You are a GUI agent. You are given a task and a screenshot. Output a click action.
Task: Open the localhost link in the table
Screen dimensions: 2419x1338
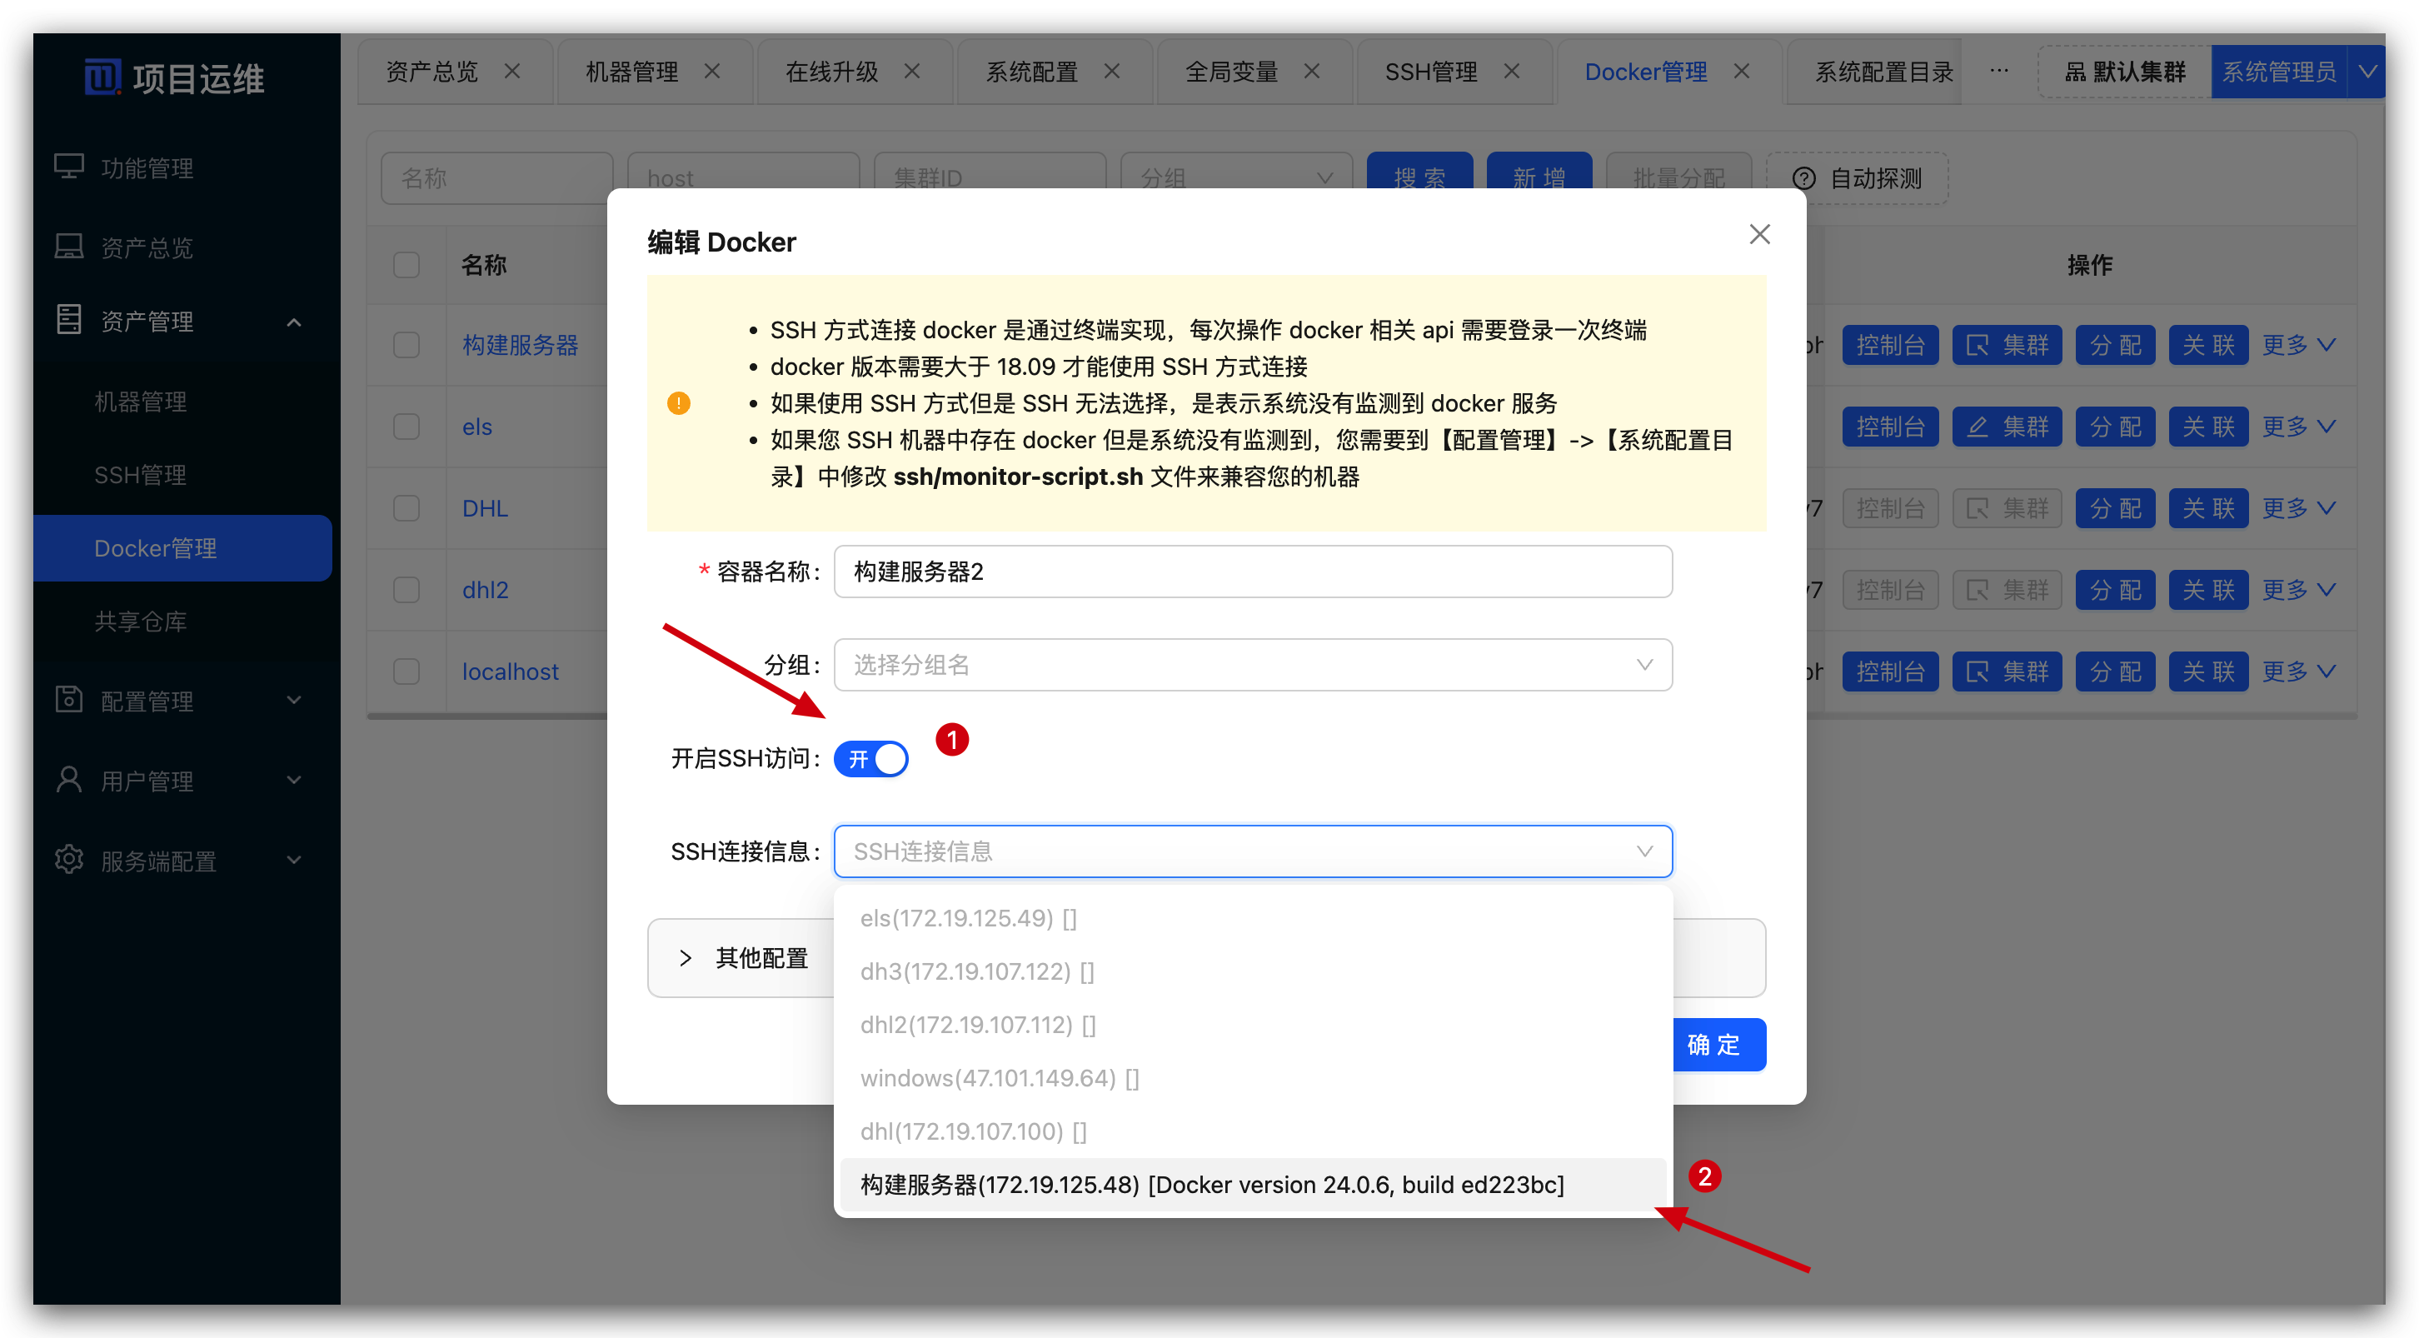pos(510,671)
